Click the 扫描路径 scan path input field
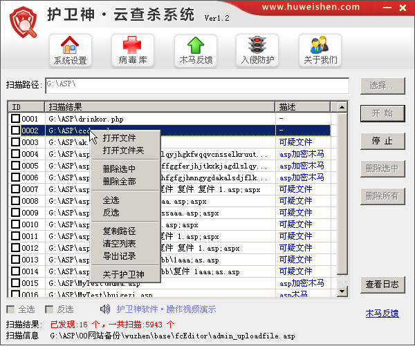The height and width of the screenshot is (346, 415). point(196,86)
